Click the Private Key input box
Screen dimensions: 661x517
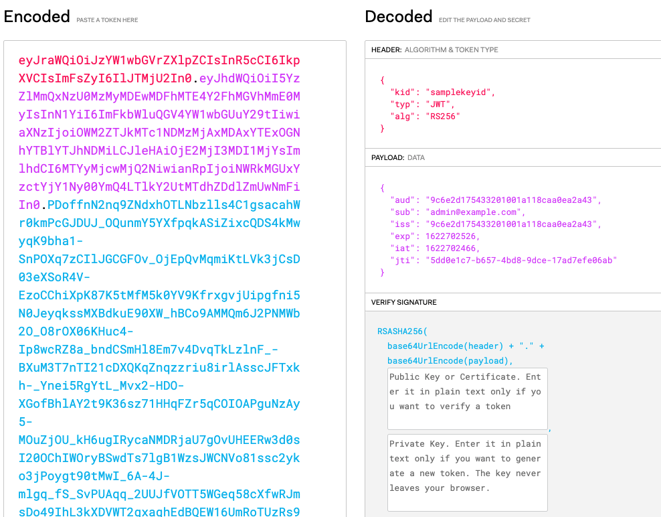pyautogui.click(x=468, y=473)
